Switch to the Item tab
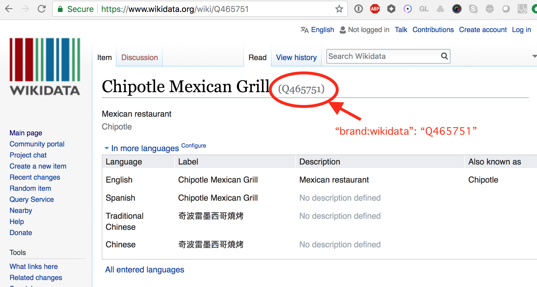The image size is (537, 287). pyautogui.click(x=104, y=57)
